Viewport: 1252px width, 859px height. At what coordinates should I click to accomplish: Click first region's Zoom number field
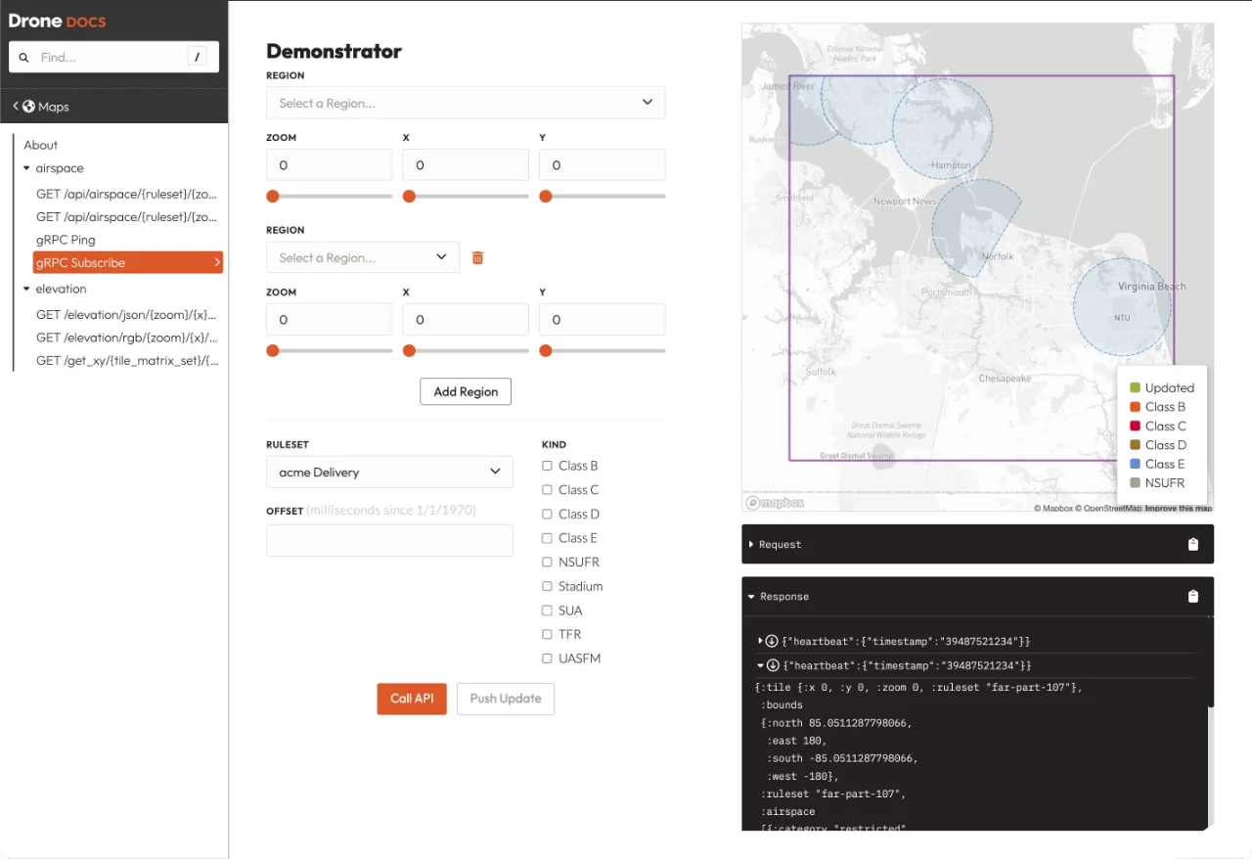pyautogui.click(x=329, y=165)
